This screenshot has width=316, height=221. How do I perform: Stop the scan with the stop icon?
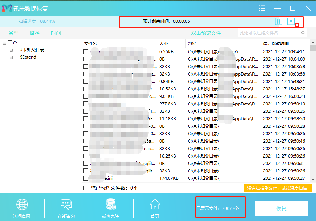pyautogui.click(x=291, y=21)
